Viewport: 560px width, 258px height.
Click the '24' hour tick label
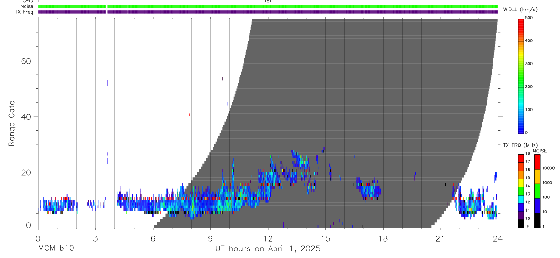pos(498,238)
